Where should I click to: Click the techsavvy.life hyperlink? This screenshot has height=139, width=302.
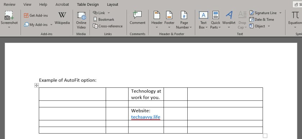[x=146, y=117]
